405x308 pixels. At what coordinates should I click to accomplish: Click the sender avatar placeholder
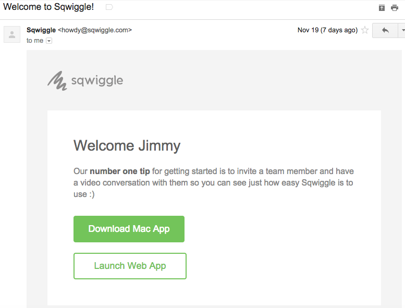(x=12, y=34)
